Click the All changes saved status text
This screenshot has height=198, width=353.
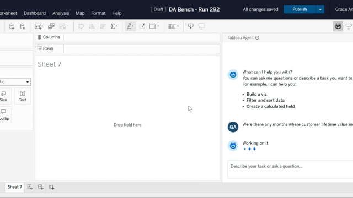point(260,9)
